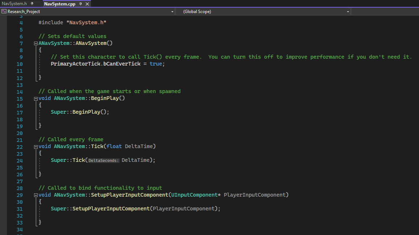Click the #include "NavSystem.h" directive
Screen dimensions: 419x235
click(x=72, y=22)
